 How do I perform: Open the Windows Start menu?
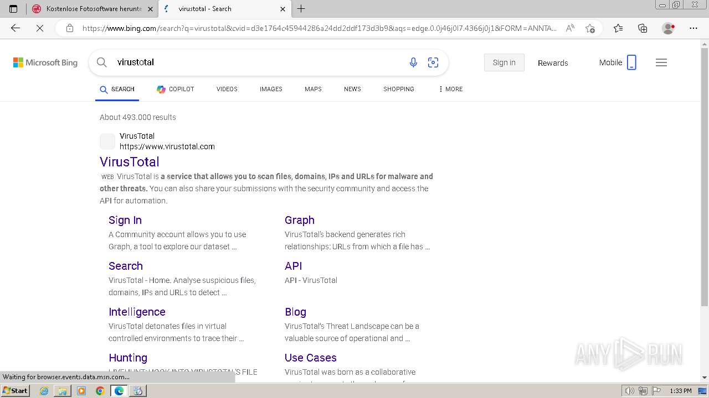(16, 391)
